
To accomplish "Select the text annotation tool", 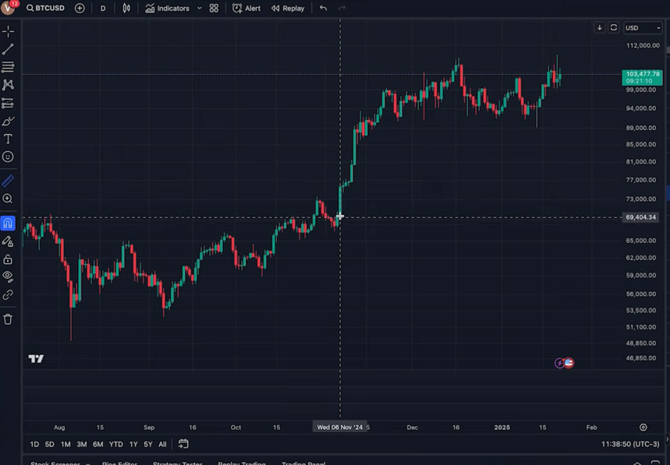I will tap(8, 139).
